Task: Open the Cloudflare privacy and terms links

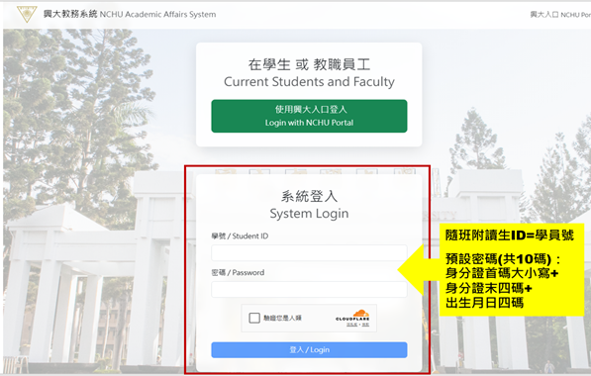Action: tap(357, 325)
